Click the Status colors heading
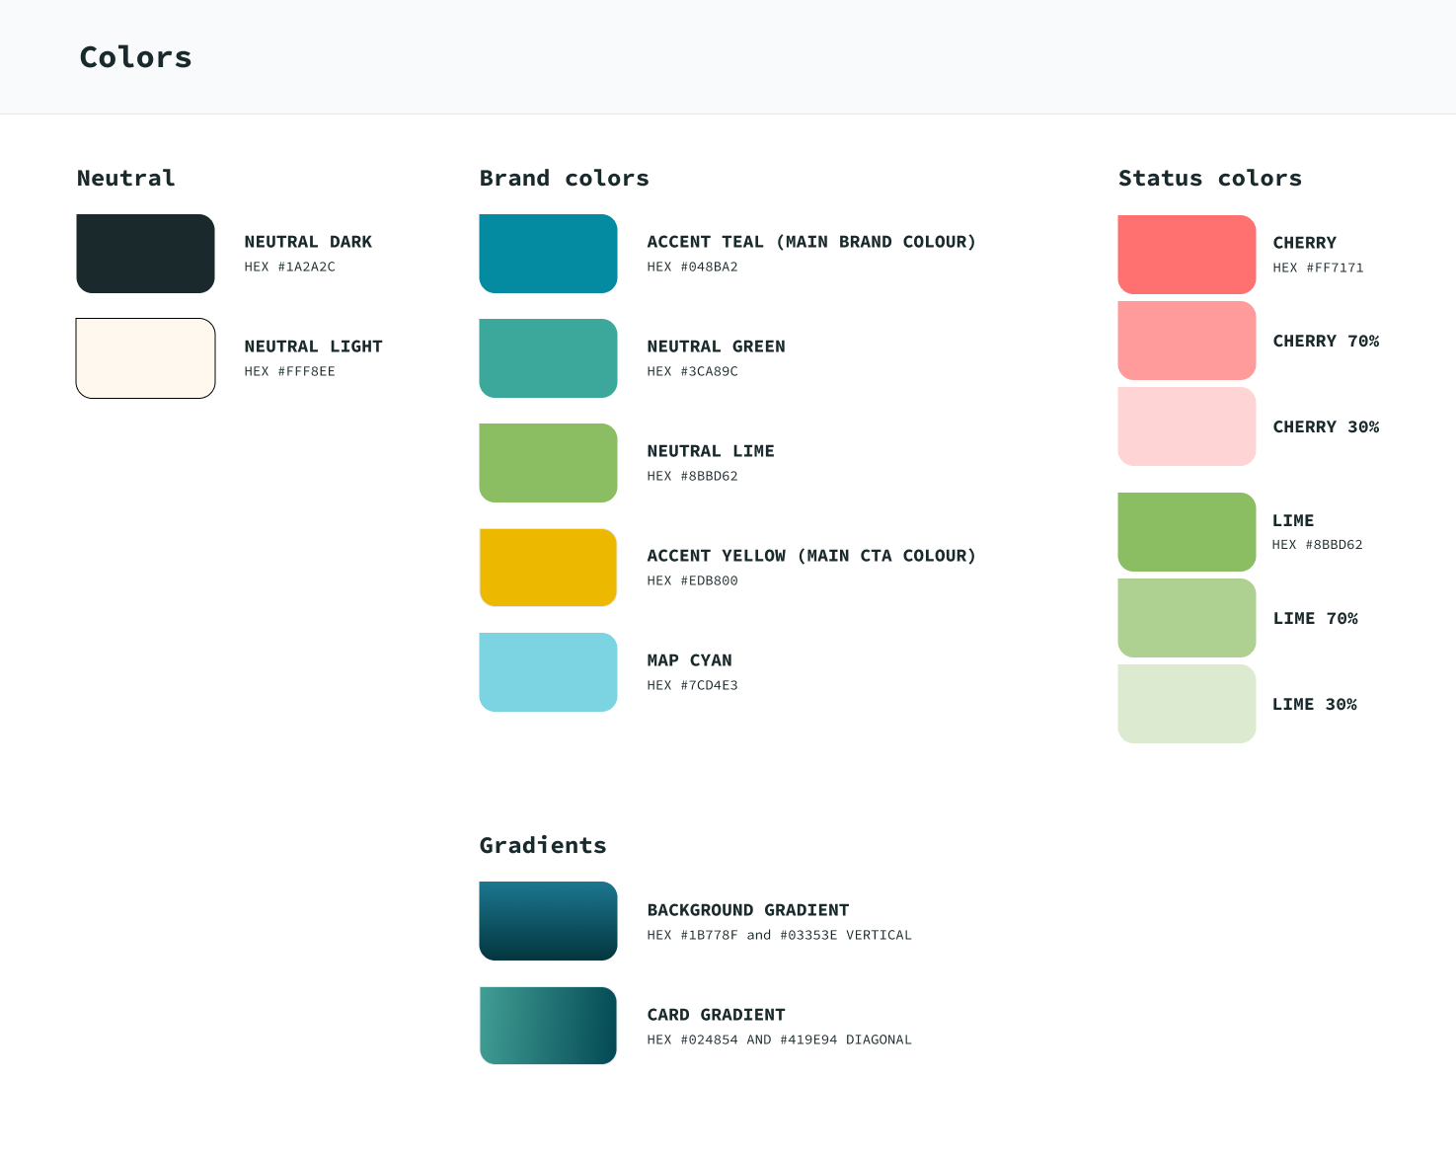The height and width of the screenshot is (1155, 1456). (1209, 178)
